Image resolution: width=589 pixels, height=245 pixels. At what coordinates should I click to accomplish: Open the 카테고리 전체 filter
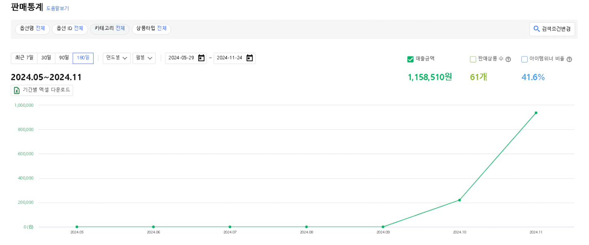tap(109, 29)
